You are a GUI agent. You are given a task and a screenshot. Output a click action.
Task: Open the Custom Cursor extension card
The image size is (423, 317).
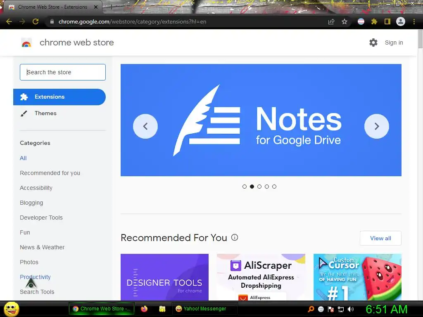(x=357, y=277)
